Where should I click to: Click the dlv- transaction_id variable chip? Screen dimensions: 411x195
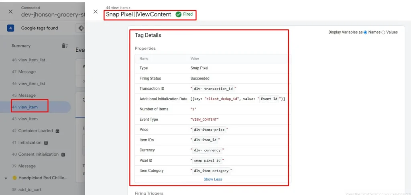pos(214,89)
